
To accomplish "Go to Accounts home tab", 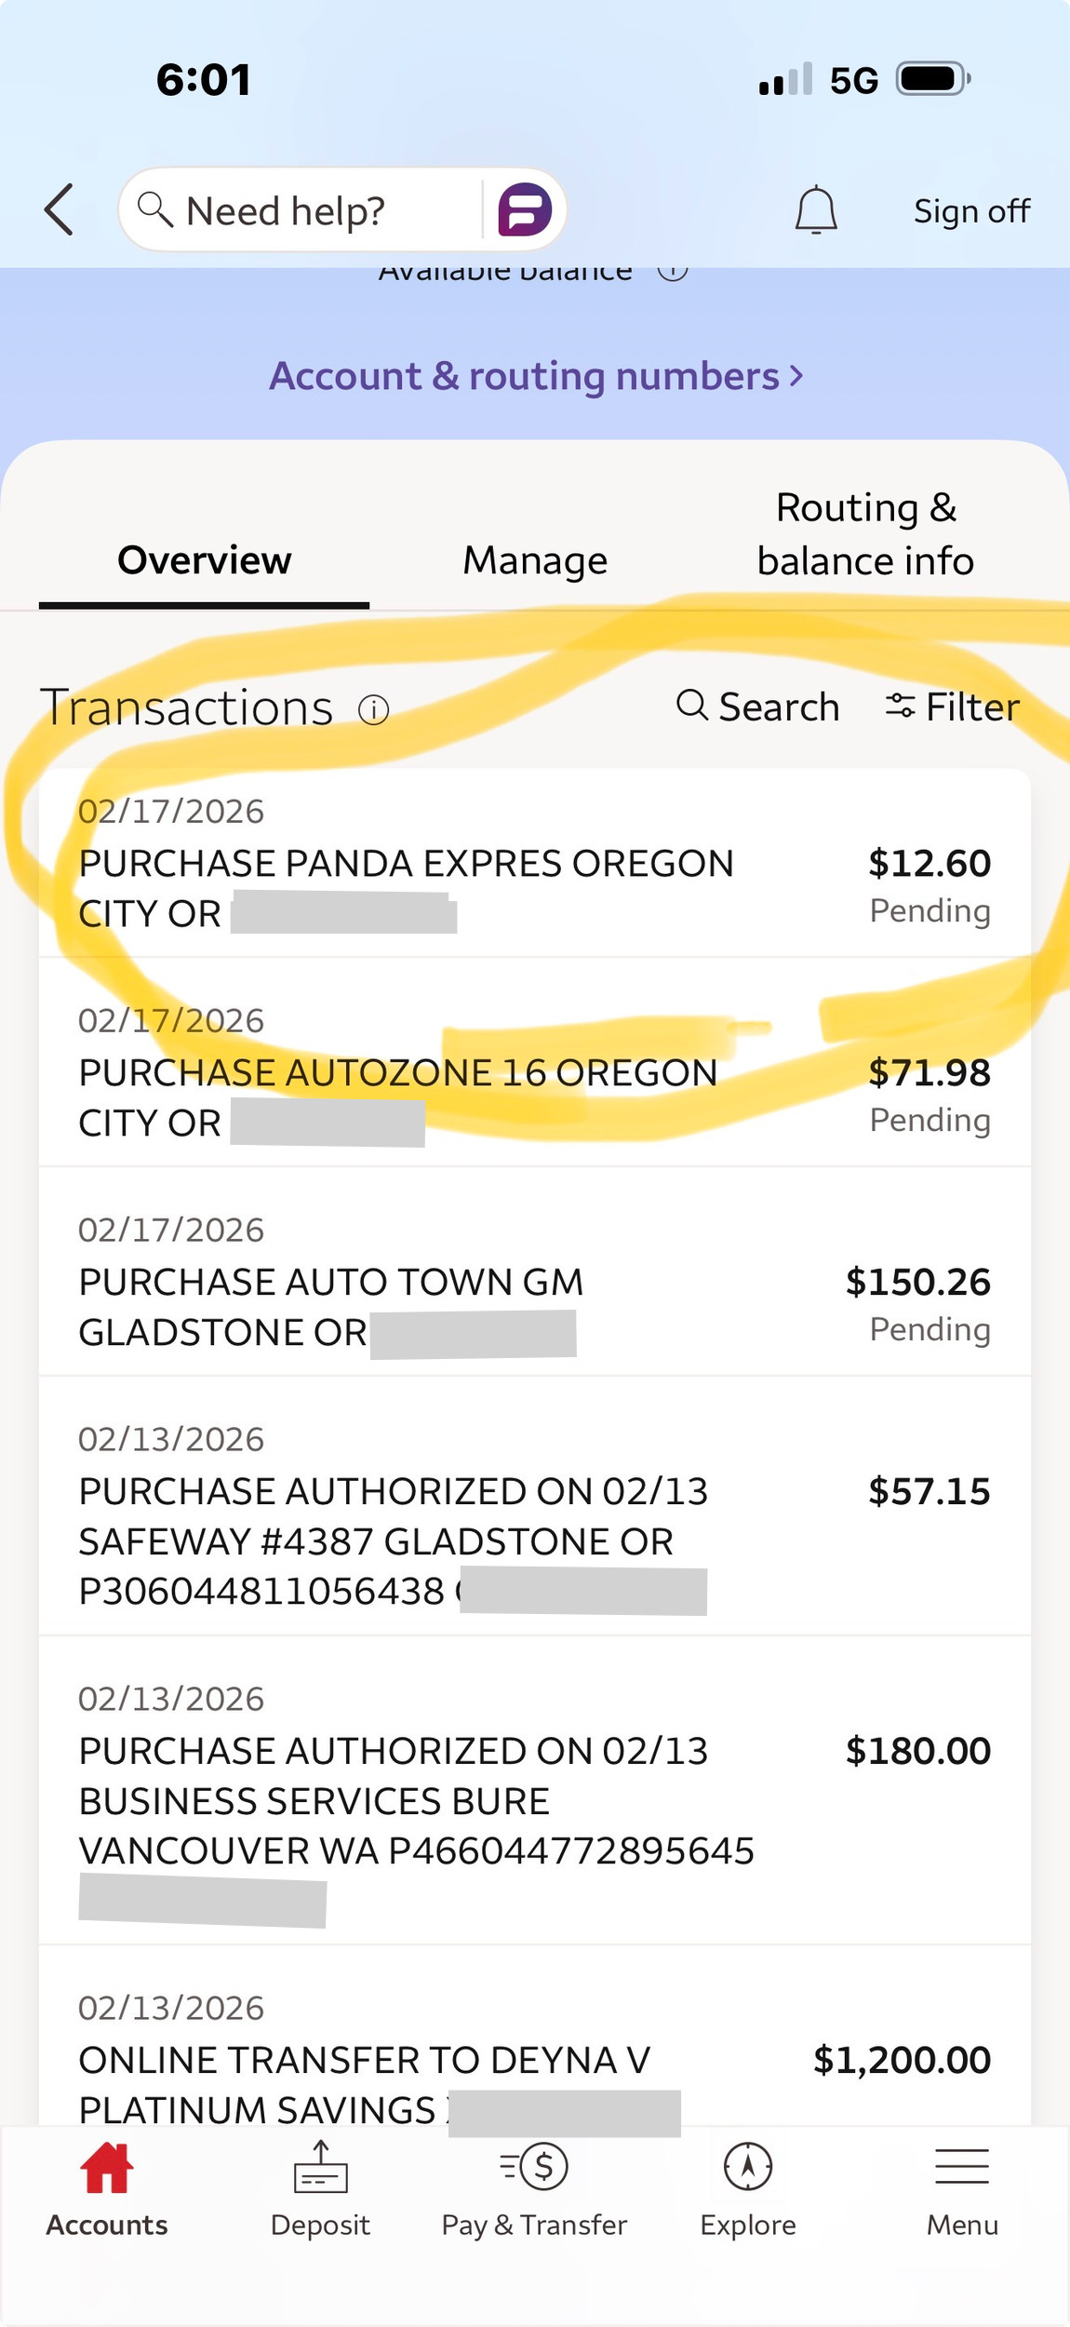I will click(x=107, y=2189).
